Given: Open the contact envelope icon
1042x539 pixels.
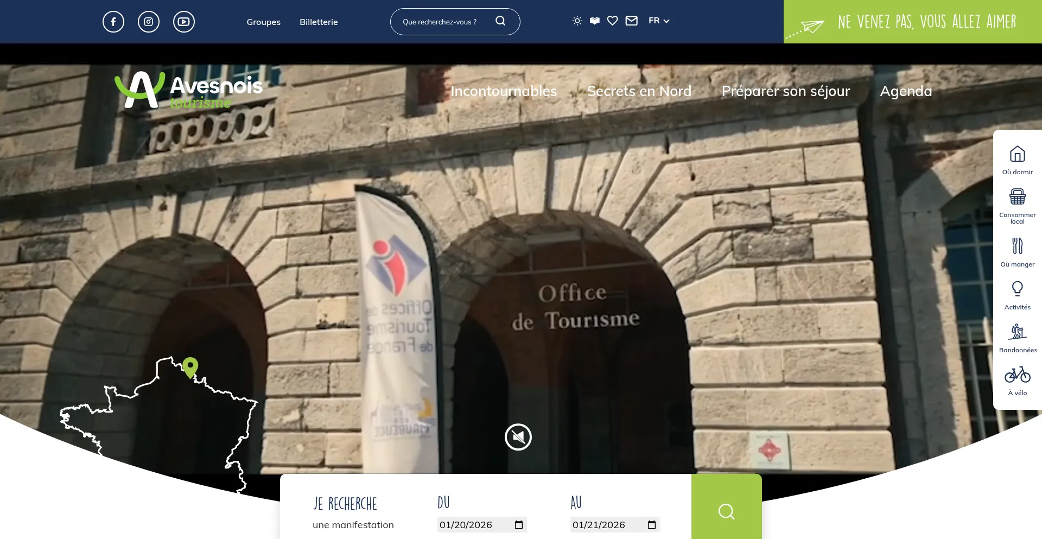Looking at the screenshot, I should 632,21.
